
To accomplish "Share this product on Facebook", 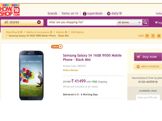I will click(153, 35).
